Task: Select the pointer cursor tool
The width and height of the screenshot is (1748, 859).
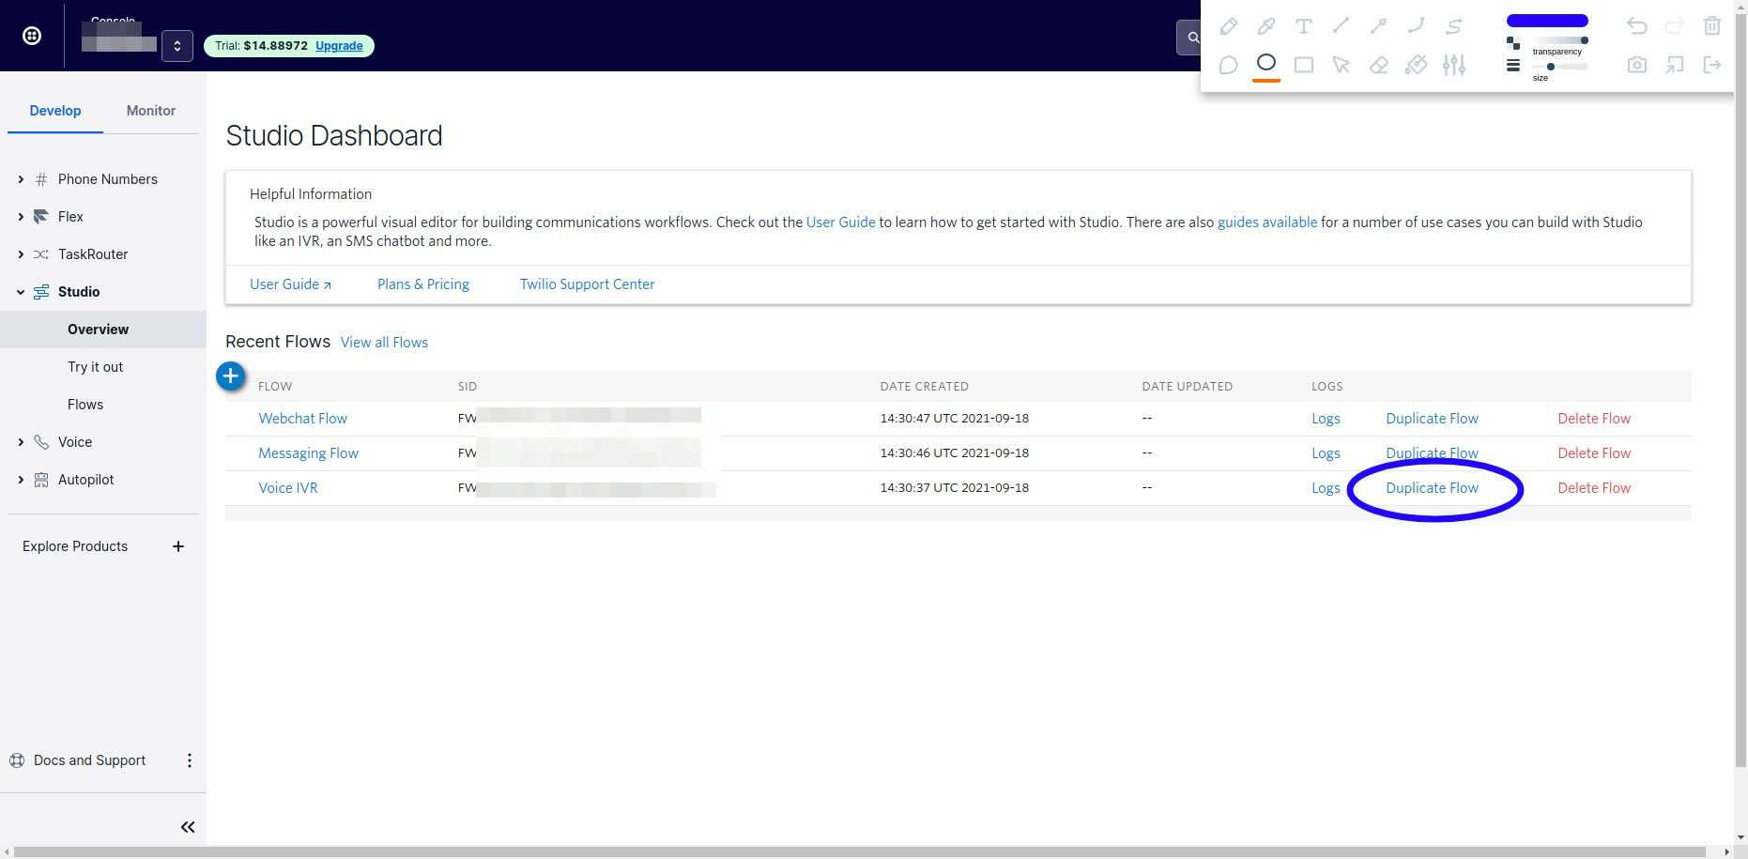Action: pyautogui.click(x=1341, y=65)
